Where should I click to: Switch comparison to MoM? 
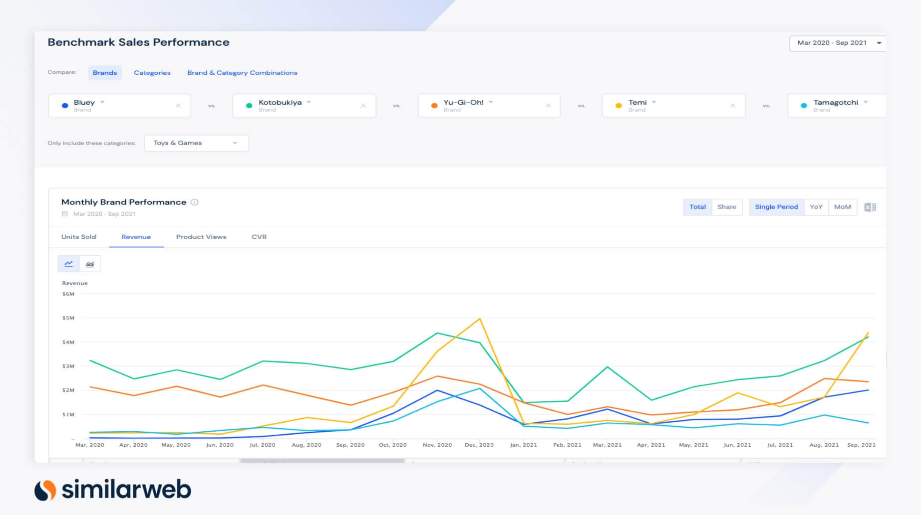tap(842, 207)
